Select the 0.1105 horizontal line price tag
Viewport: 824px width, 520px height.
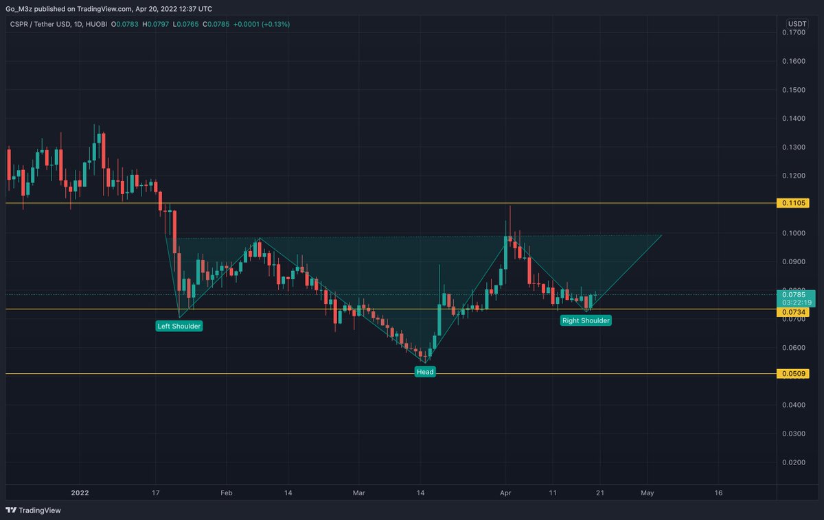point(793,203)
